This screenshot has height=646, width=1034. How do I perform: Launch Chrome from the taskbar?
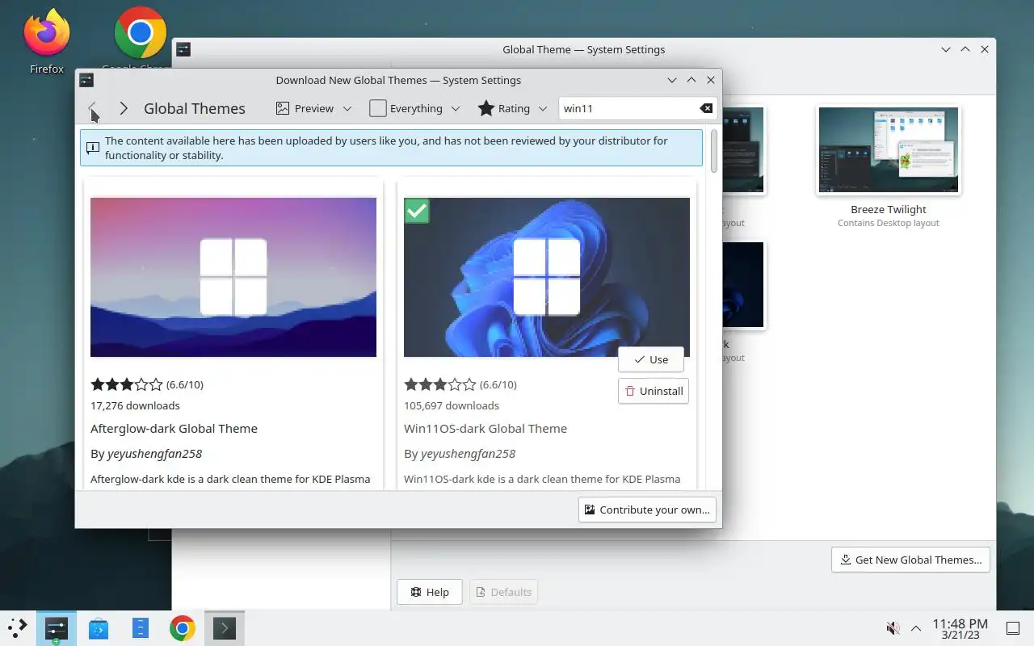(x=183, y=628)
